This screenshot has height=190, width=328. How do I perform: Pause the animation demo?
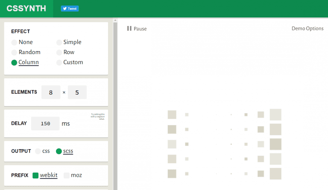point(137,29)
